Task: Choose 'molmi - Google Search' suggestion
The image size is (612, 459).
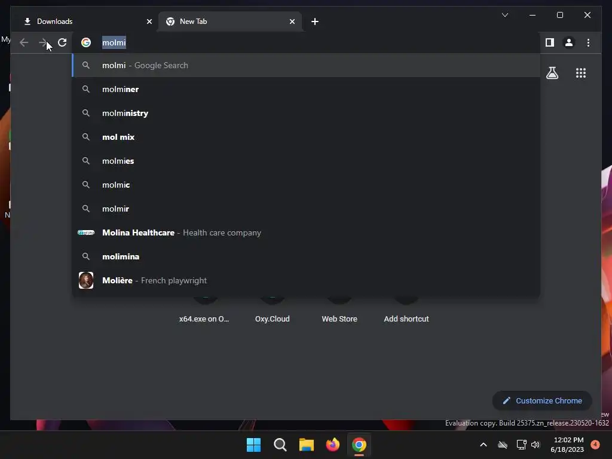Action: pos(306,65)
